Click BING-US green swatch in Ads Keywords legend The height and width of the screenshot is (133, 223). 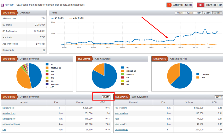click(123, 74)
